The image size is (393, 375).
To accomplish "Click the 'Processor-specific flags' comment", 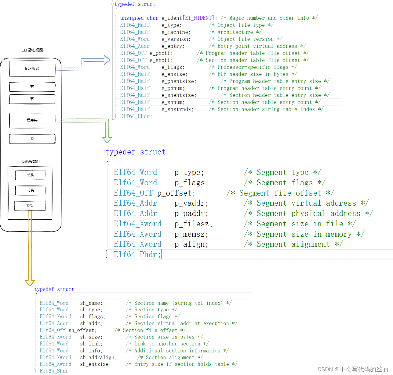I will pyautogui.click(x=253, y=67).
